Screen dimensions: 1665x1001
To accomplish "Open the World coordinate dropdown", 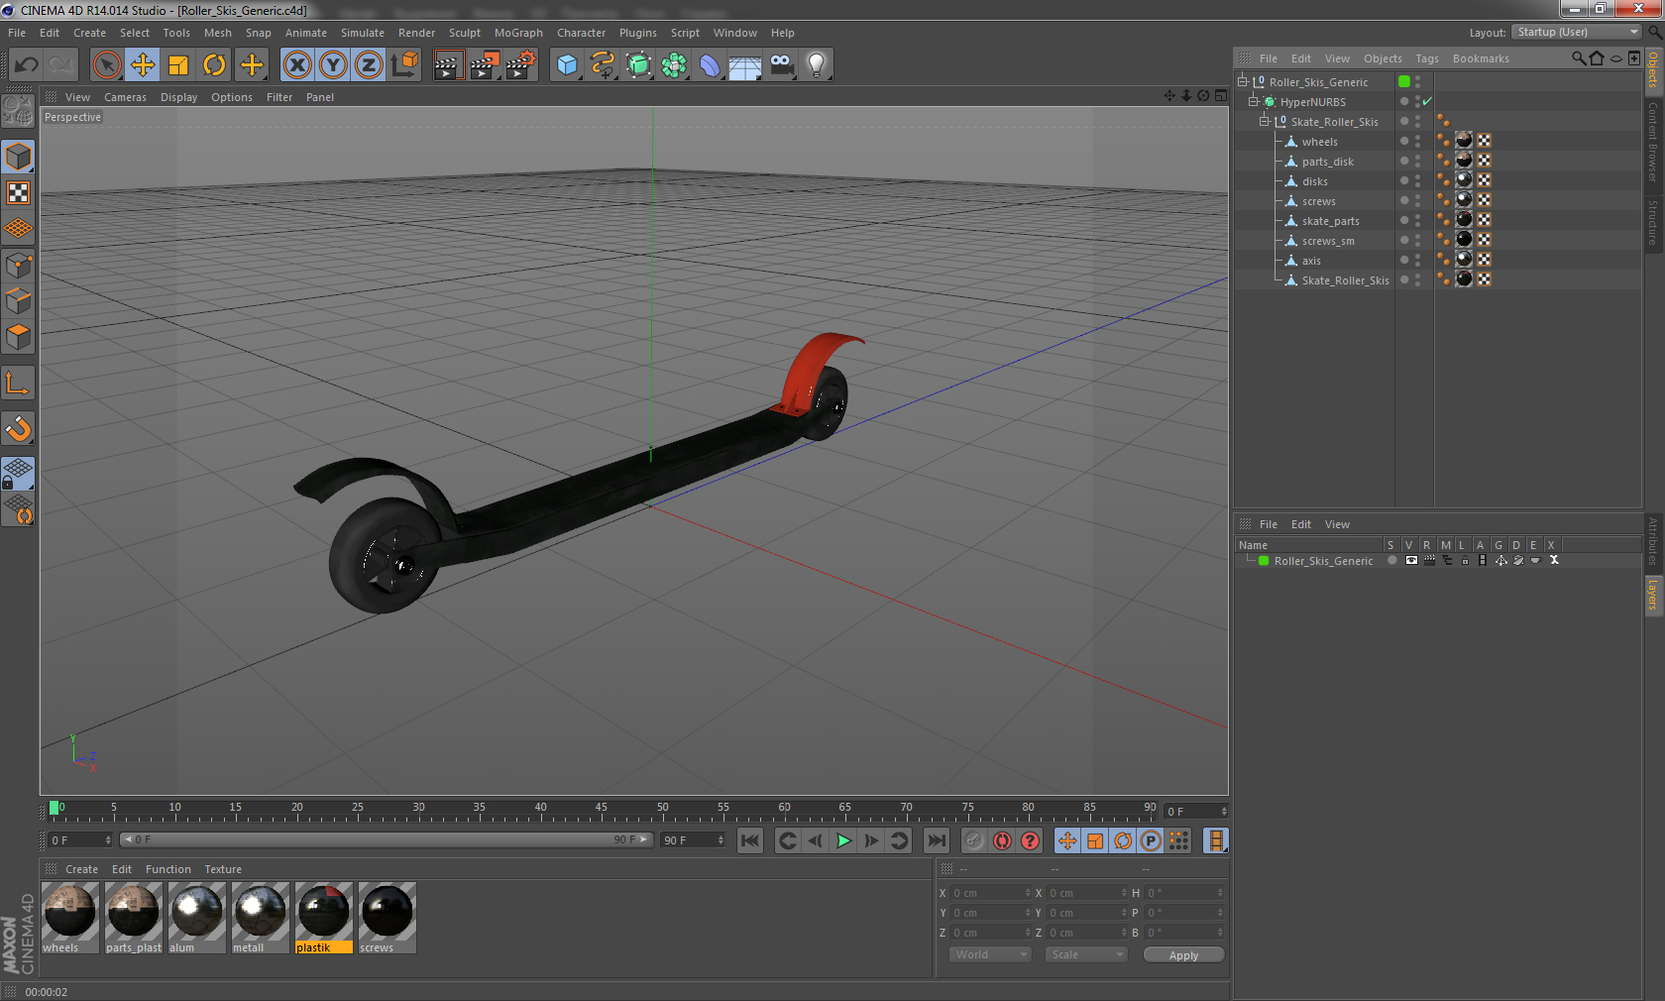I will (x=990, y=954).
